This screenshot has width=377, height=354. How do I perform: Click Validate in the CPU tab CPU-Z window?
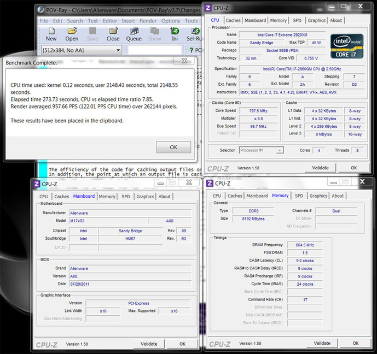click(x=320, y=168)
